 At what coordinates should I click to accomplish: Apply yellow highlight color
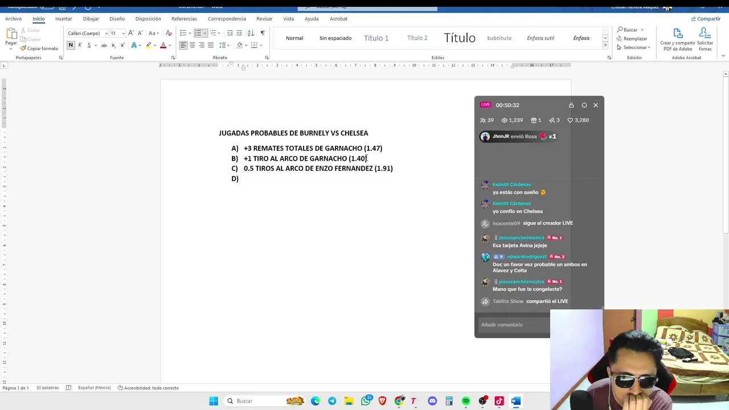click(149, 45)
